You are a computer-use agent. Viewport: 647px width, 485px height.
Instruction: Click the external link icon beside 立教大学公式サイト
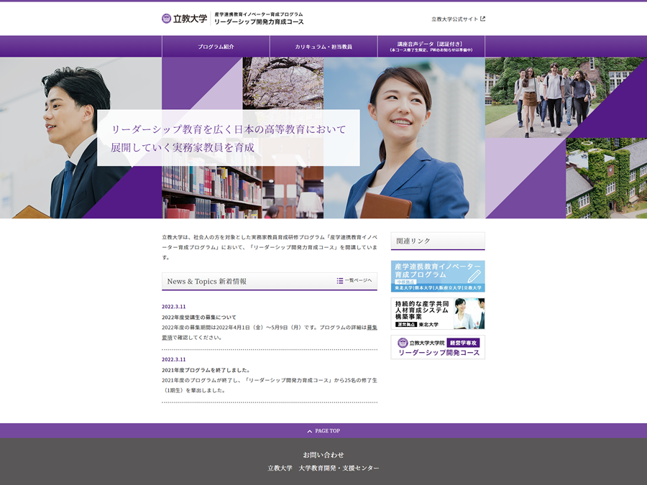pos(483,19)
